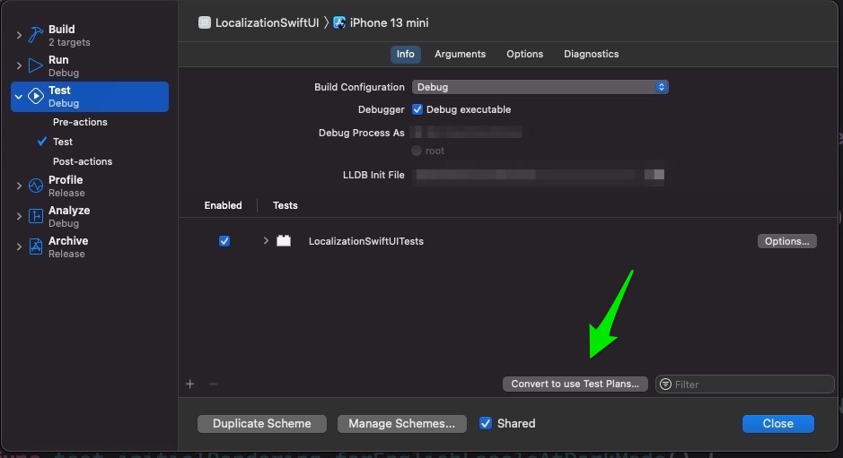
Task: Toggle the Debug executable checkbox
Action: [417, 109]
